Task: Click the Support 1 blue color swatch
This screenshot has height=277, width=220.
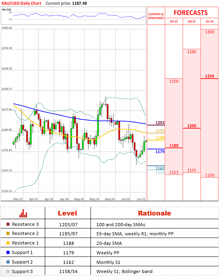Action: pyautogui.click(x=8, y=252)
